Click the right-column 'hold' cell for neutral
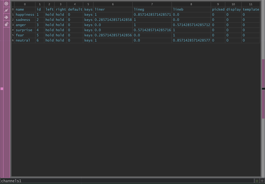Viewport: 265px width, 184px height. click(x=61, y=40)
